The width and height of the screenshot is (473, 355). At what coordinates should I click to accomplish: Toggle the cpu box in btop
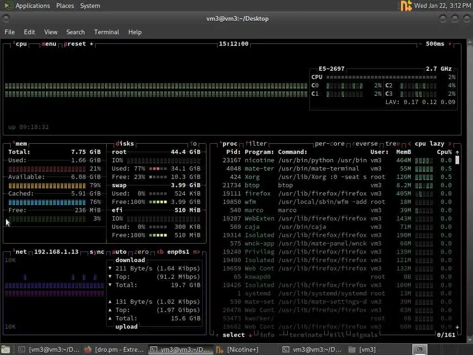(x=20, y=44)
